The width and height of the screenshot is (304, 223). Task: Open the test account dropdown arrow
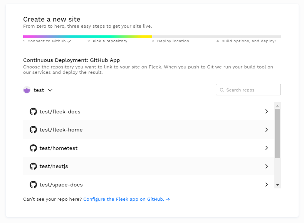tap(50, 90)
